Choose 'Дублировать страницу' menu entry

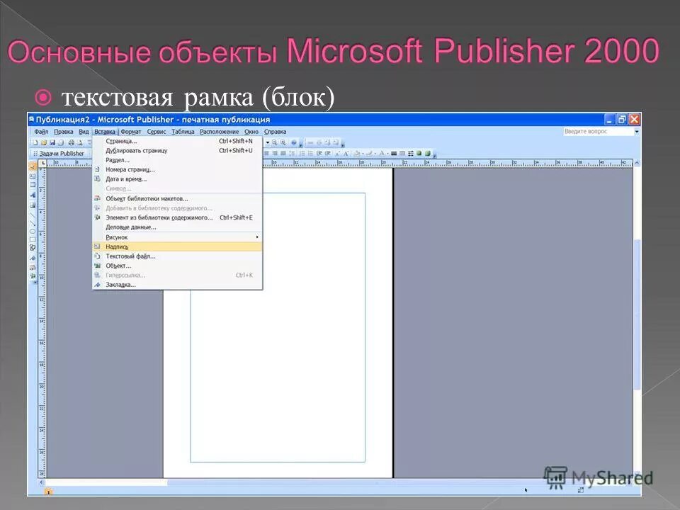click(177, 150)
